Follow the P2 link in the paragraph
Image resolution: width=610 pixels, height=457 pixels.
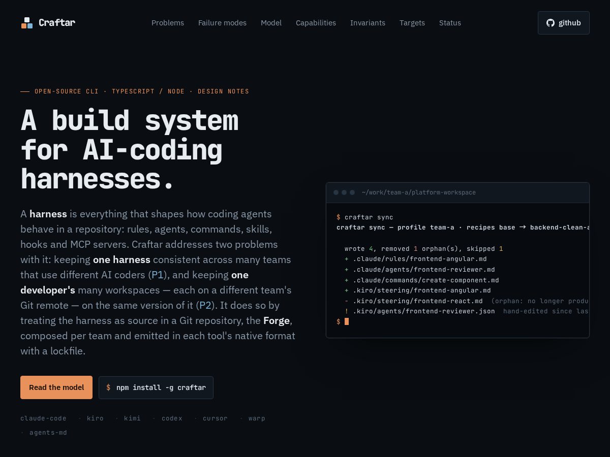[x=205, y=305]
